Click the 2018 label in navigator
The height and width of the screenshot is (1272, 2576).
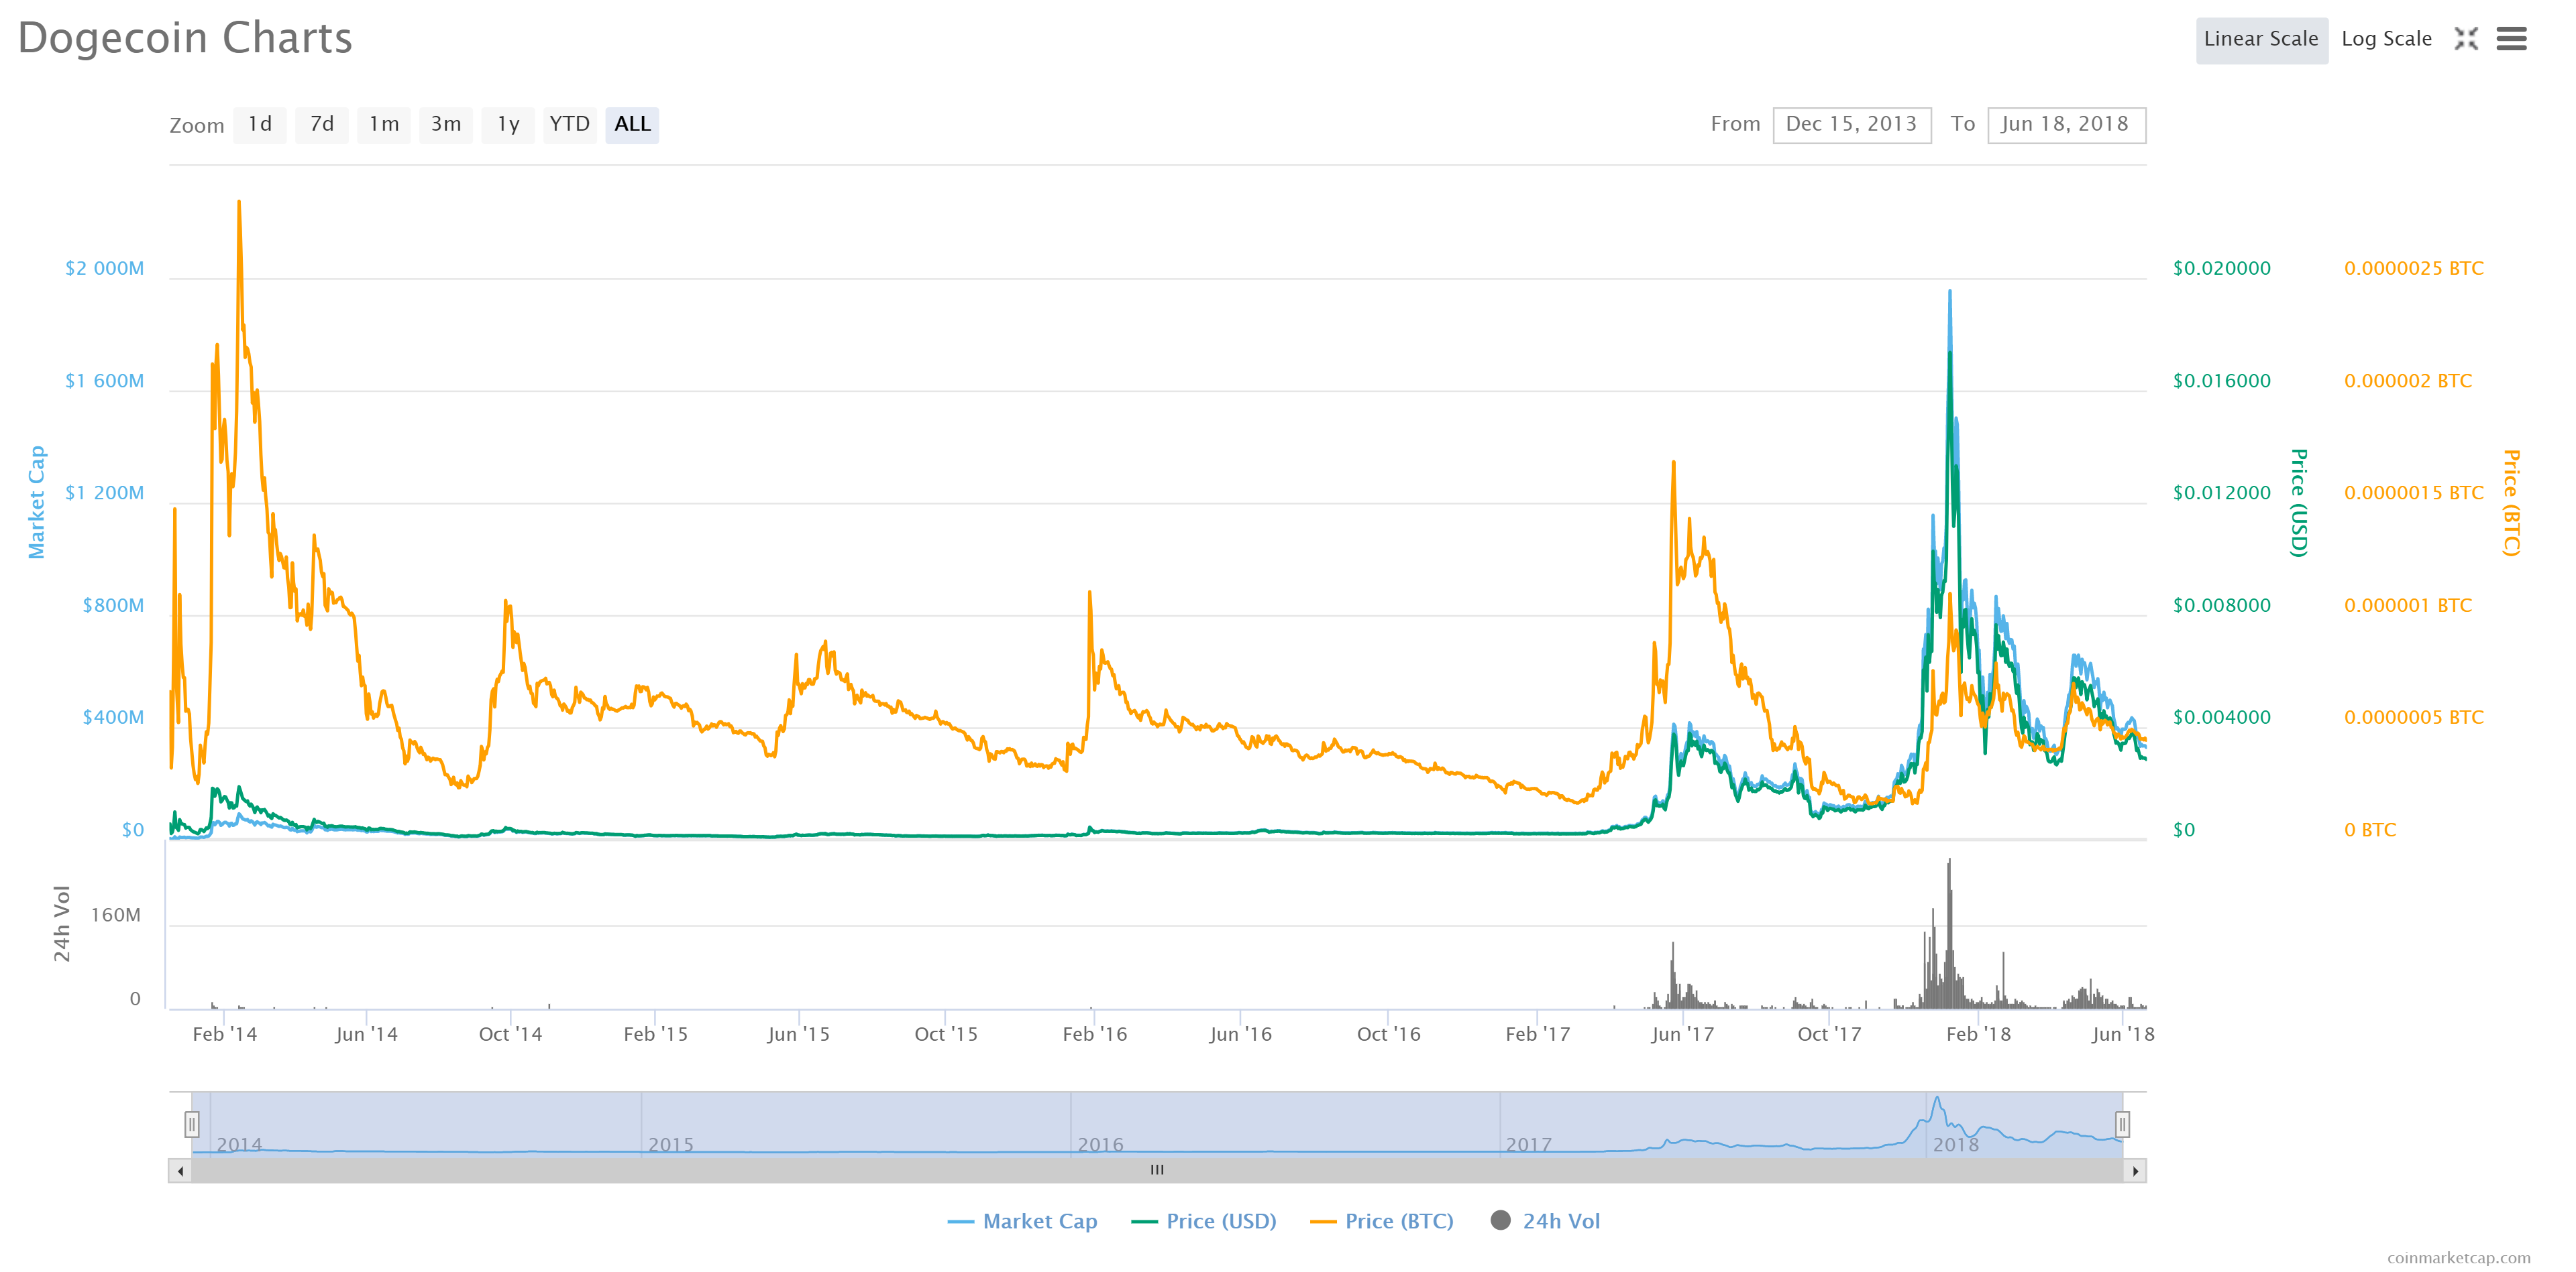pos(1956,1145)
